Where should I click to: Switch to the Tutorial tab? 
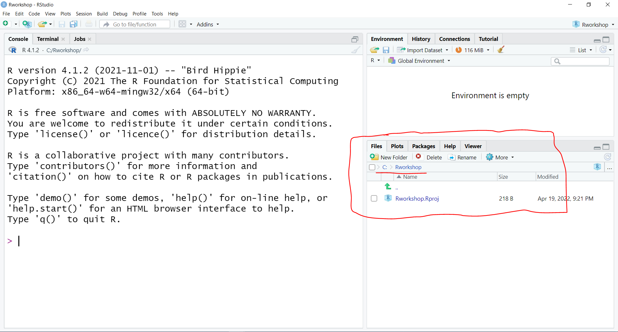488,39
